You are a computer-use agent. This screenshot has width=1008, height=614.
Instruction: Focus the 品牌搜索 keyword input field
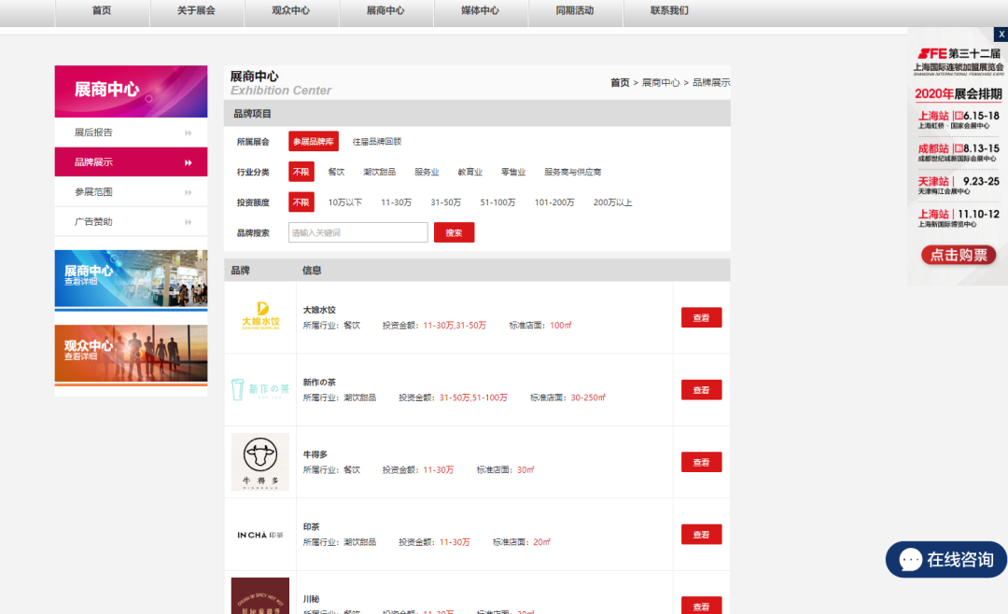point(358,232)
